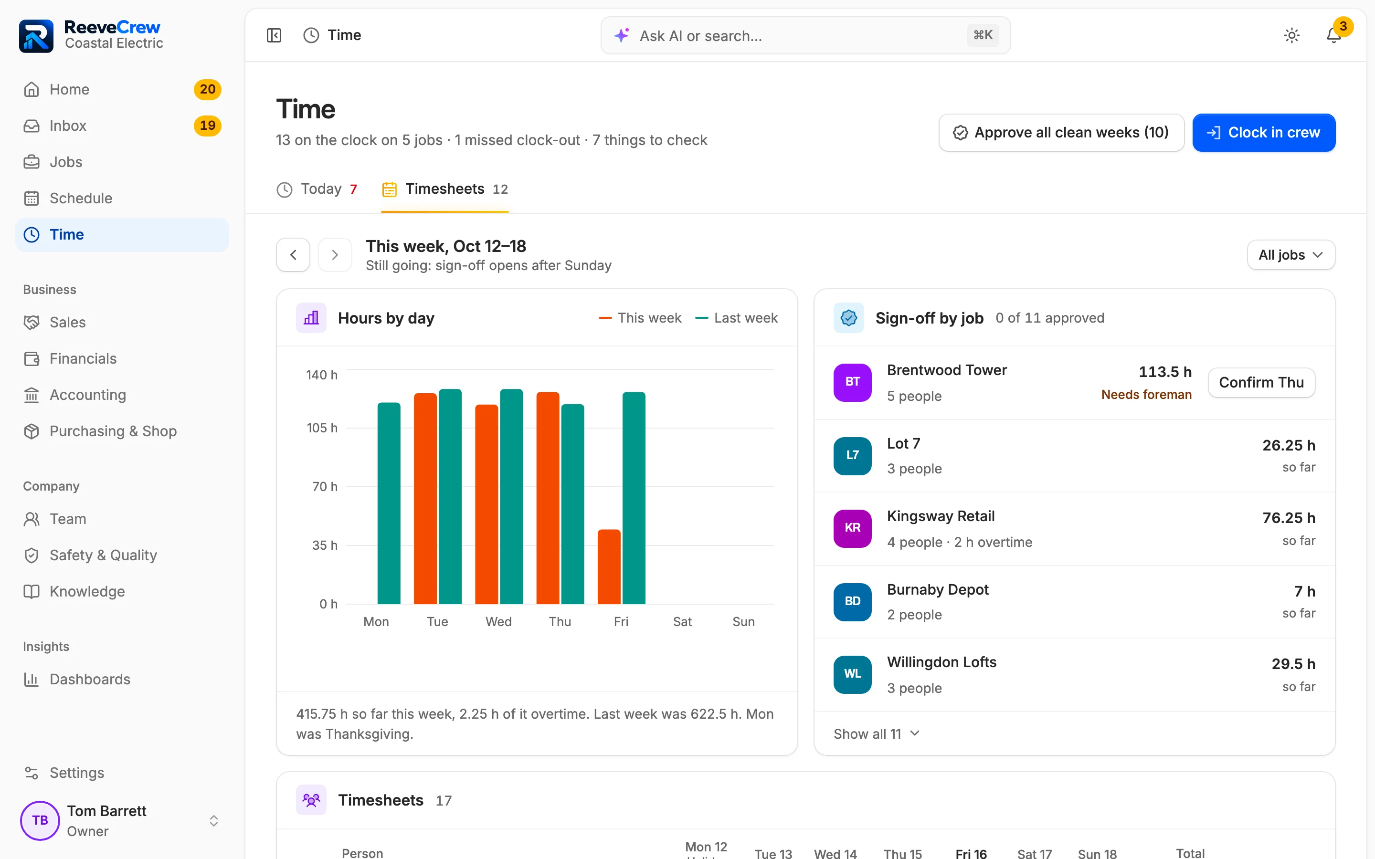Click the ReeveCrew logo icon

36,35
